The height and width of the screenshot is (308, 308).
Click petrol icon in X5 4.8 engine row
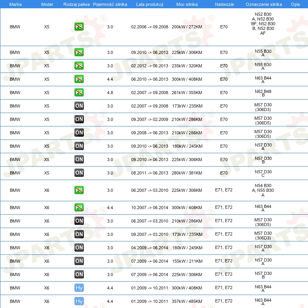[79, 93]
